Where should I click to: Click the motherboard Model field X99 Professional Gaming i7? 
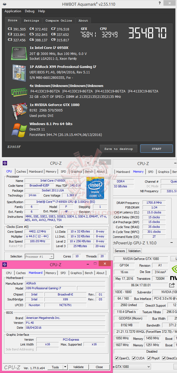[x=51, y=288]
